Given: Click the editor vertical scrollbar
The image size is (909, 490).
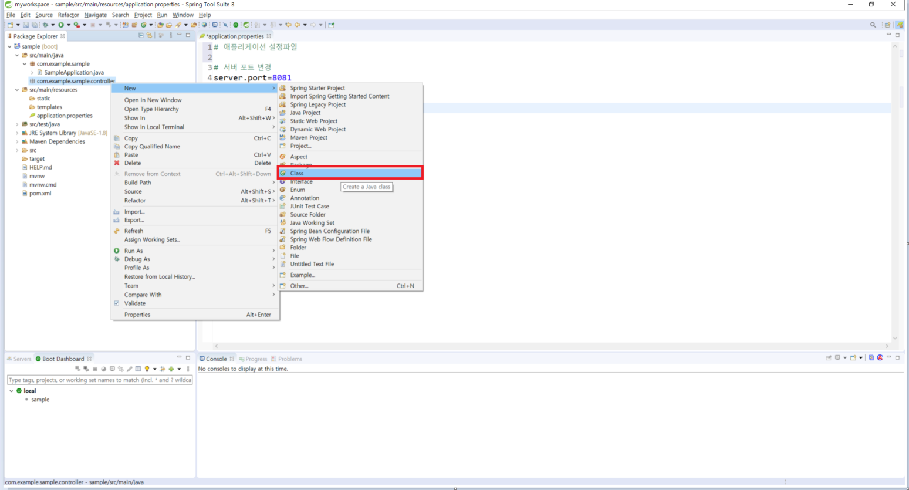Looking at the screenshot, I should click(x=895, y=192).
